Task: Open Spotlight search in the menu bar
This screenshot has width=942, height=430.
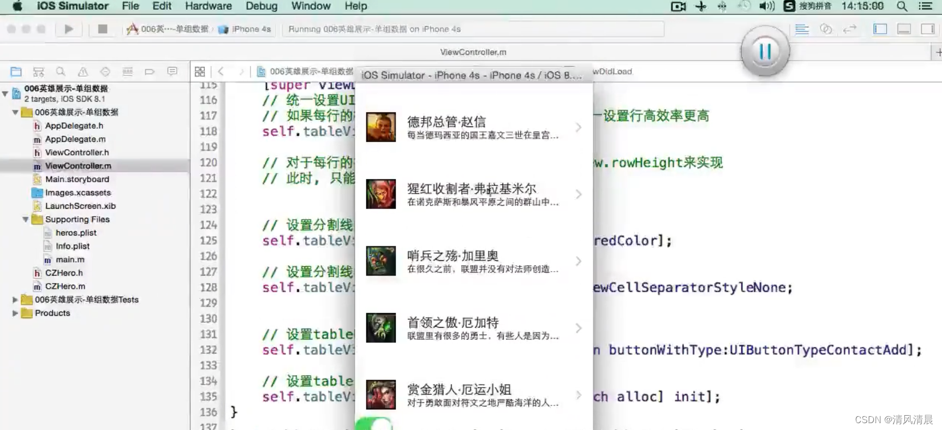Action: 902,6
